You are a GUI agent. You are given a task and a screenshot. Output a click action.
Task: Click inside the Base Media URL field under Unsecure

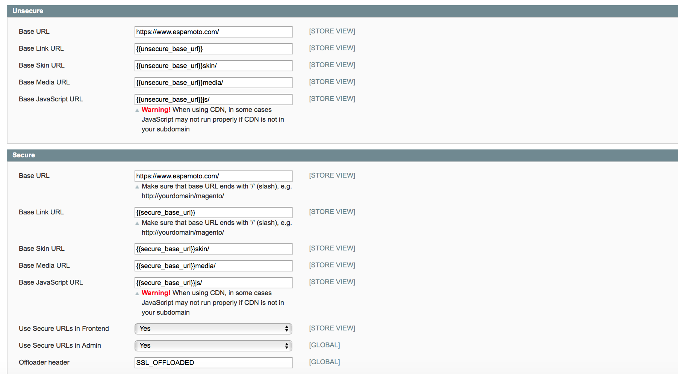point(213,83)
